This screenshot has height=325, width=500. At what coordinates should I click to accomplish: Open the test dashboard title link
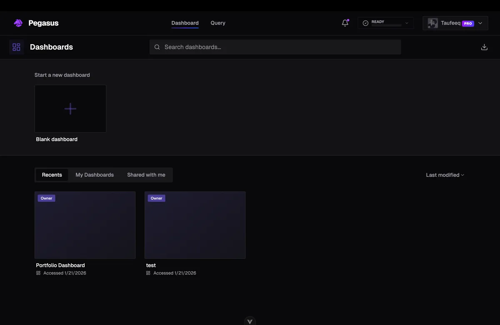coord(151,265)
